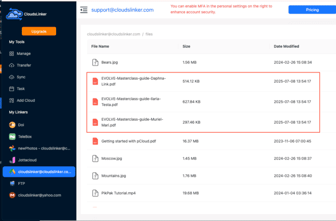Click date 2023-11-06 07:00:45
The image size is (336, 221).
(293, 141)
